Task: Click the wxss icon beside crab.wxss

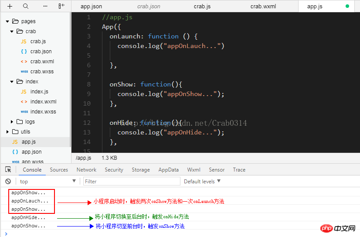Action: (24, 72)
